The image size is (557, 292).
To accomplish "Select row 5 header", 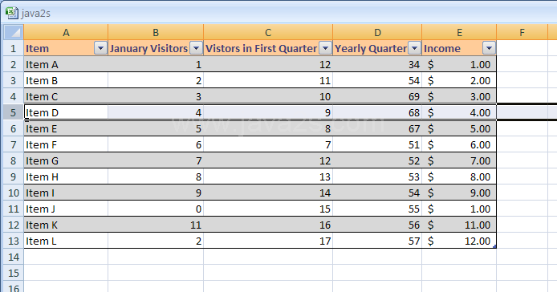I will [14, 112].
